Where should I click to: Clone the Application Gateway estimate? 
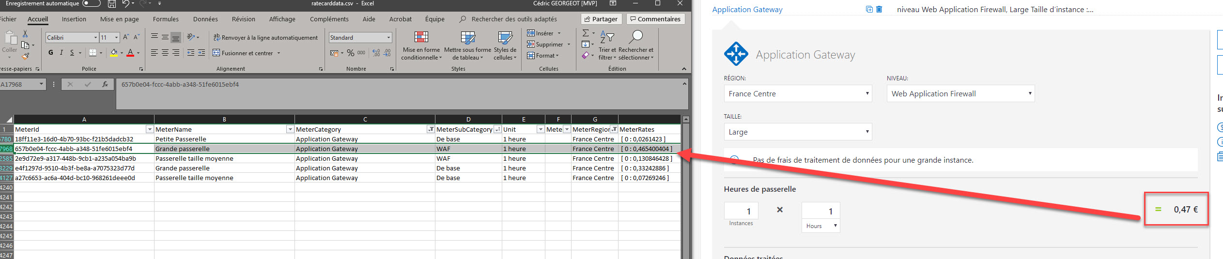(x=869, y=9)
